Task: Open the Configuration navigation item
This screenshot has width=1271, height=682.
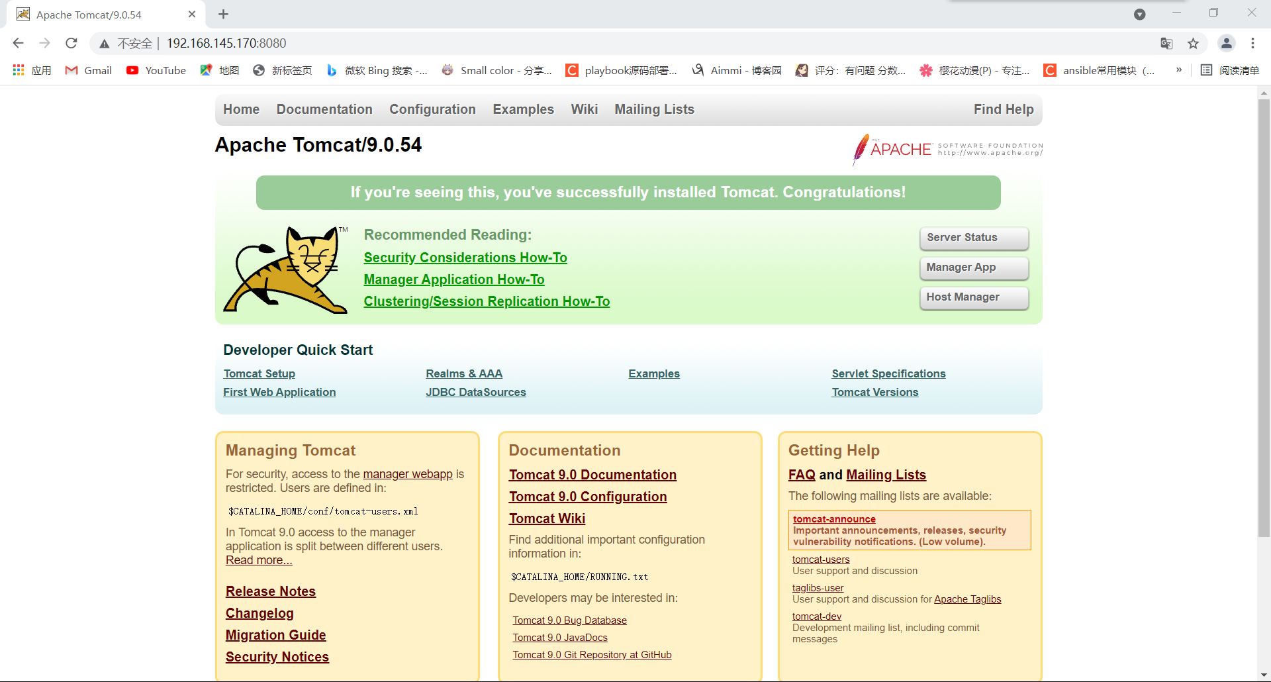Action: pyautogui.click(x=432, y=109)
